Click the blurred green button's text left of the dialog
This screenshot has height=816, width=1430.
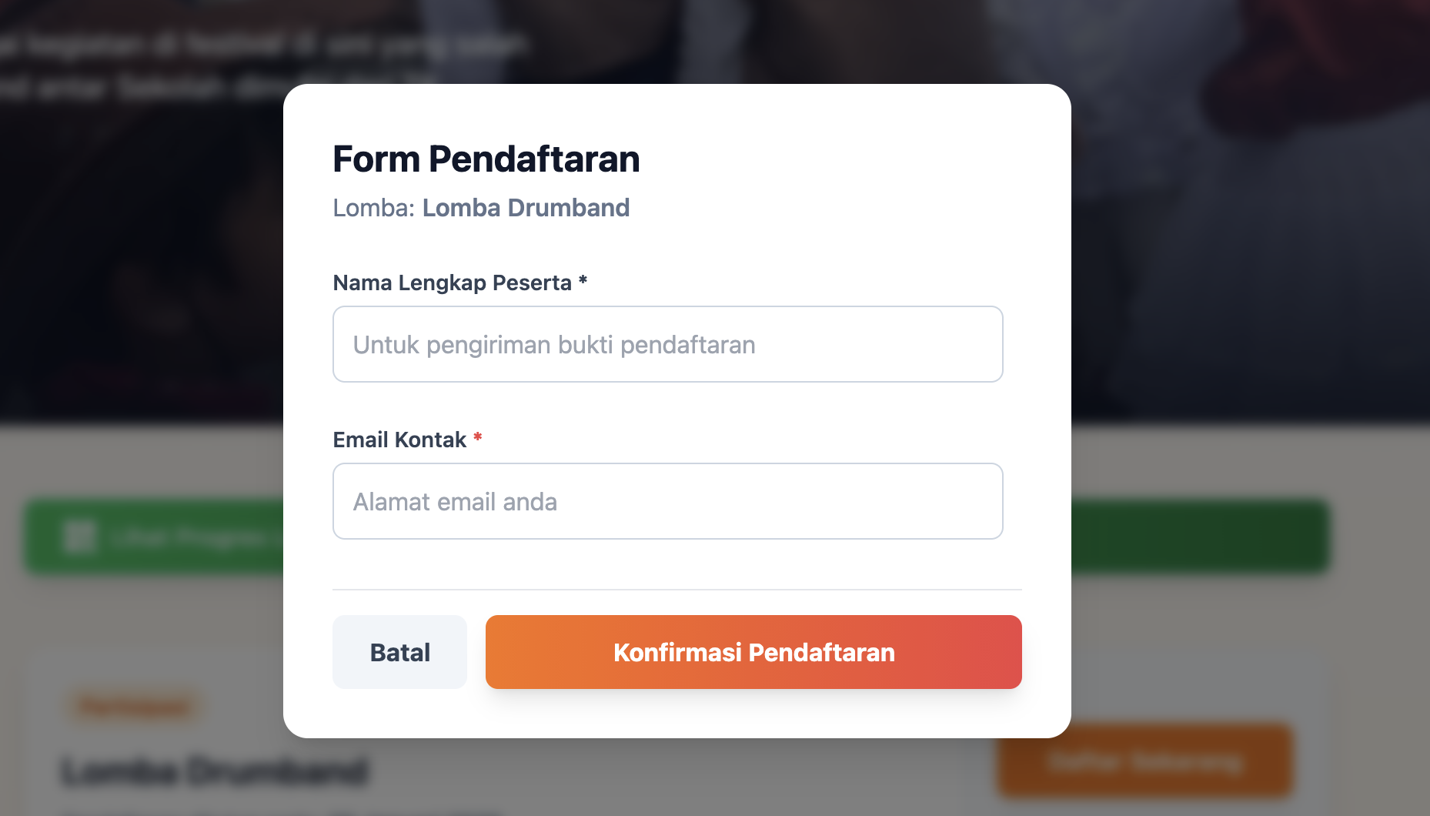pyautogui.click(x=192, y=537)
